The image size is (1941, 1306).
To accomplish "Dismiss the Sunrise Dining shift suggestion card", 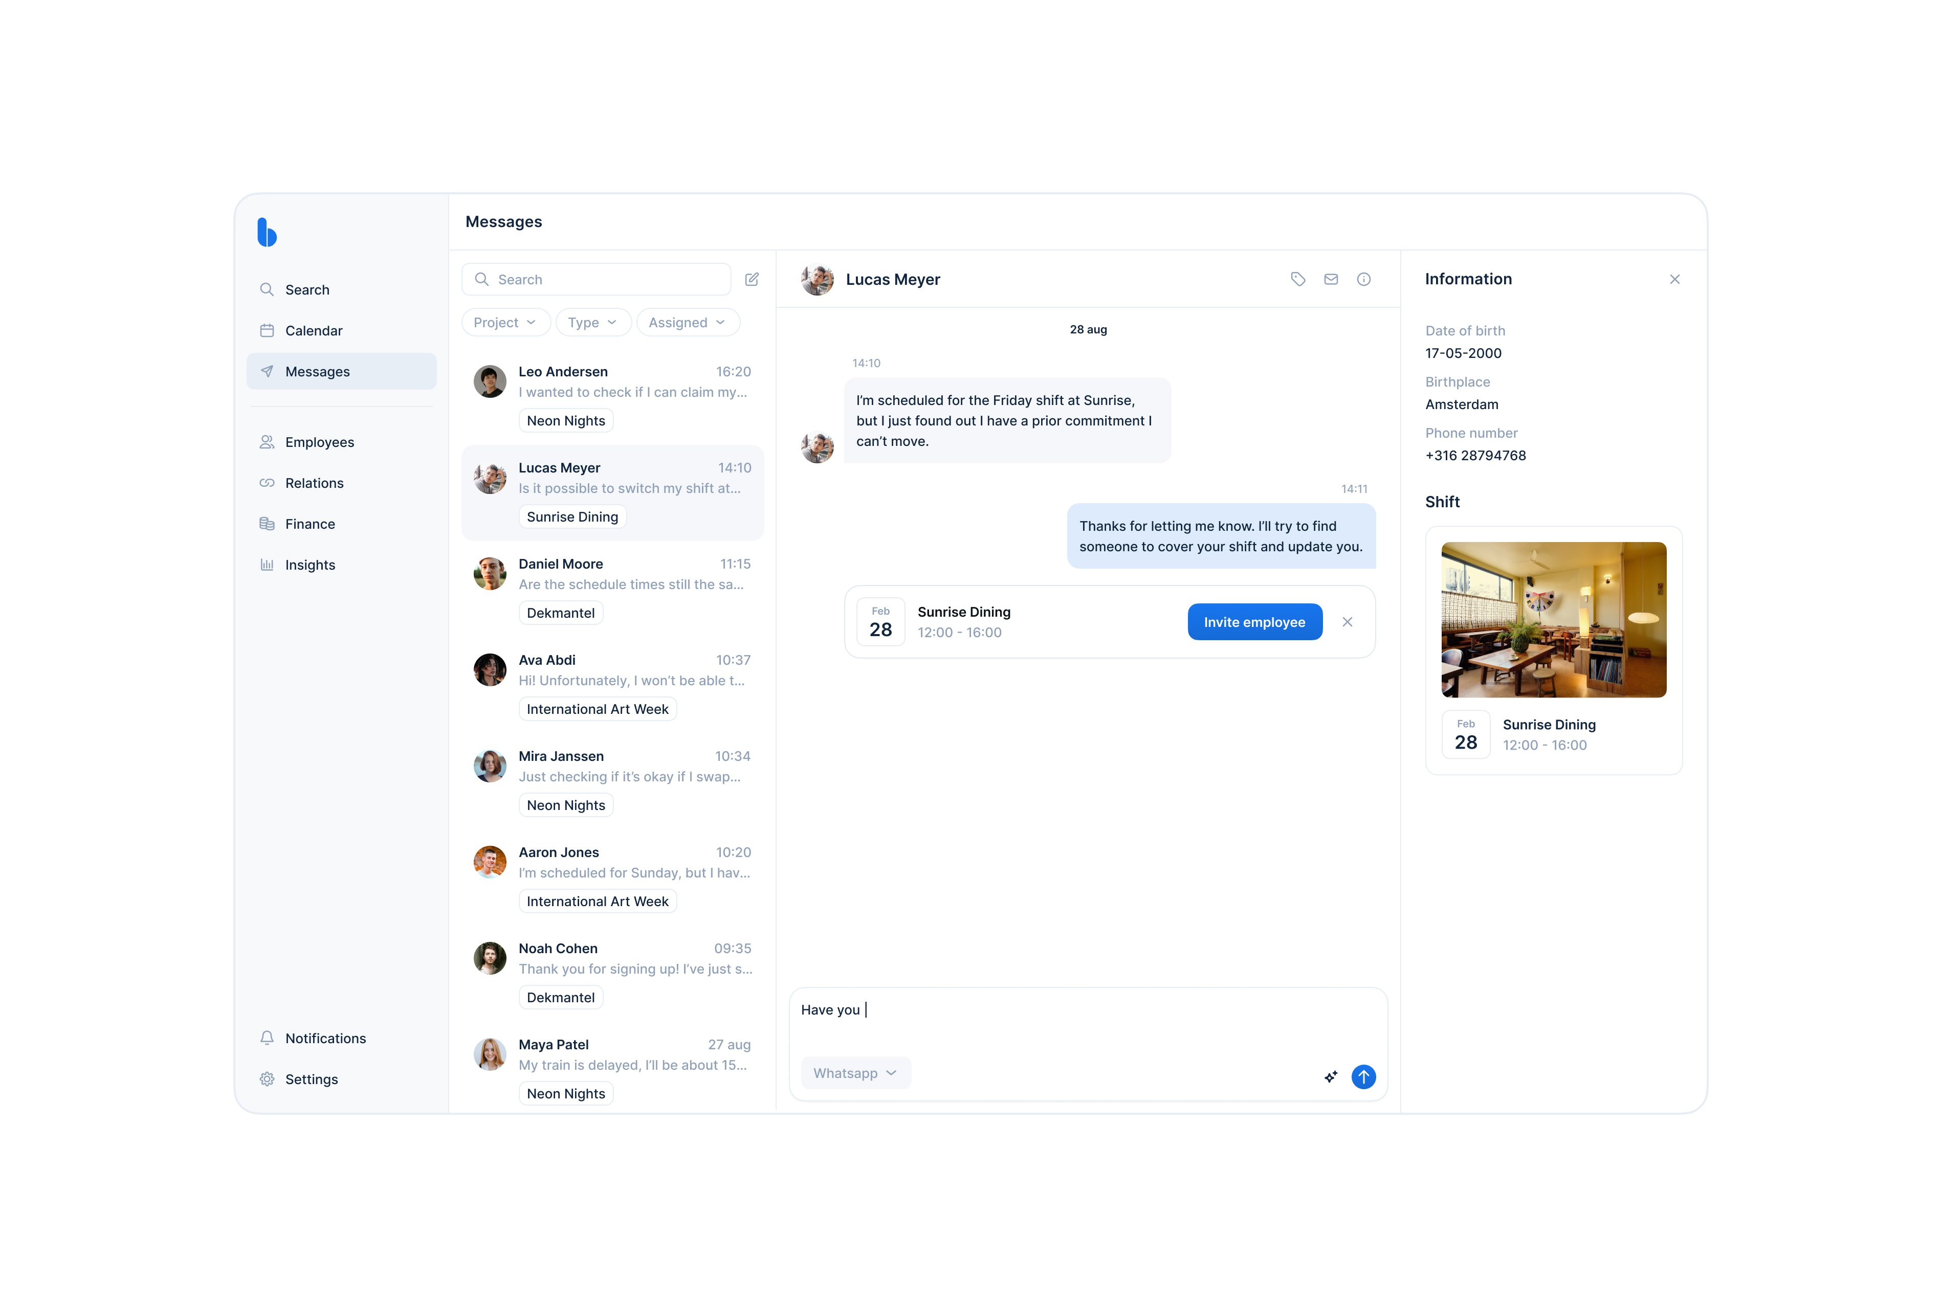I will click(1348, 622).
